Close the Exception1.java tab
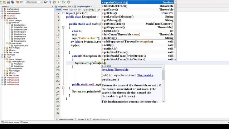Image resolution: width=229 pixels, height=129 pixels. [92, 6]
